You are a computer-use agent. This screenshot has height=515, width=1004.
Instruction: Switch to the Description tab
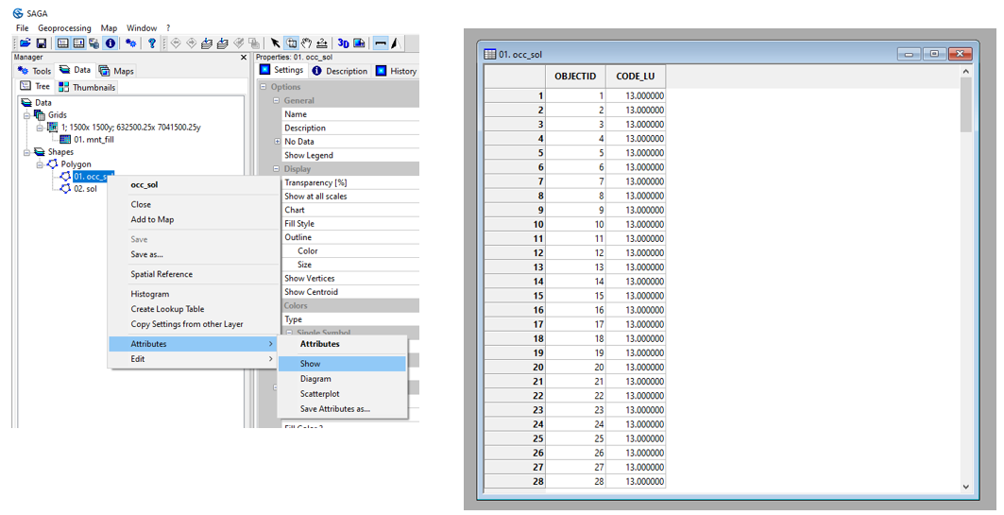point(340,71)
